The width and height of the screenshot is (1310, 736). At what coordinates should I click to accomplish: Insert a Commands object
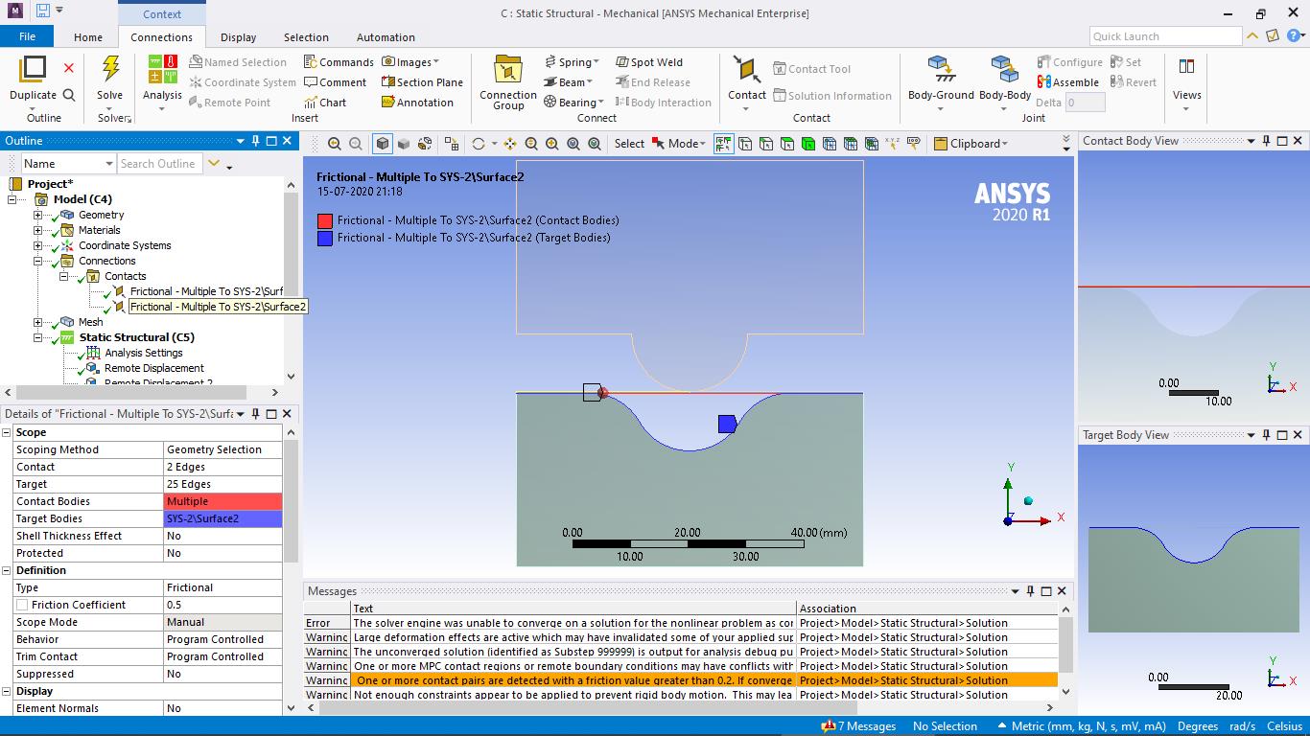click(339, 61)
